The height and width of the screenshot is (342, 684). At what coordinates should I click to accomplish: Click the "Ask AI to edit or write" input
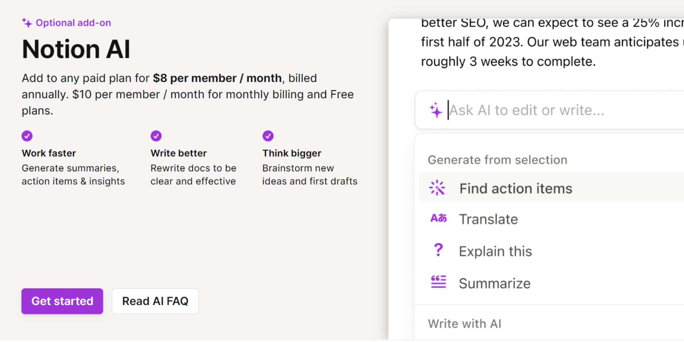[x=527, y=110]
